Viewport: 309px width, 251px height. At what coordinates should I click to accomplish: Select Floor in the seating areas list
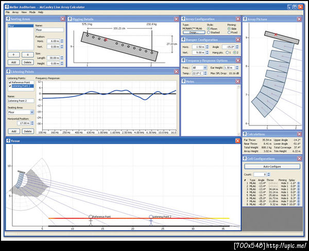(x=21, y=26)
